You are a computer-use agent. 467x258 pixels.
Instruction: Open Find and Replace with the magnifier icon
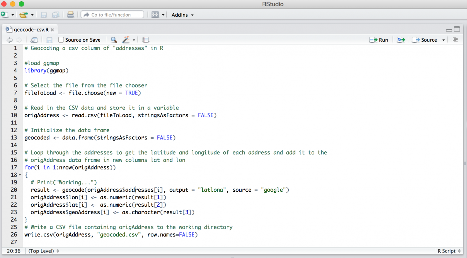point(114,39)
